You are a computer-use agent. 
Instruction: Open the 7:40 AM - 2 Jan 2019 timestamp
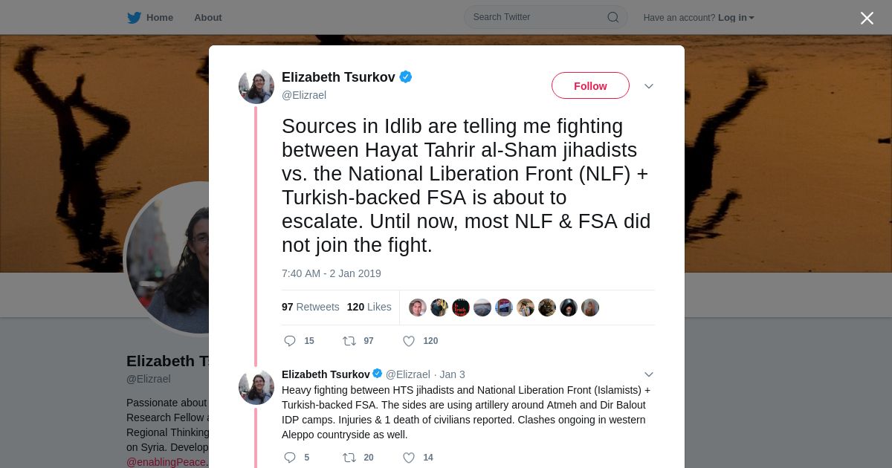(x=331, y=273)
